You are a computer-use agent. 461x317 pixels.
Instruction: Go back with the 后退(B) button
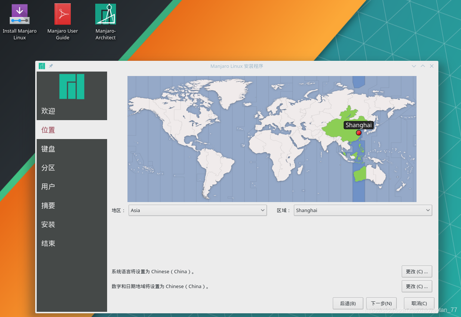pos(348,303)
